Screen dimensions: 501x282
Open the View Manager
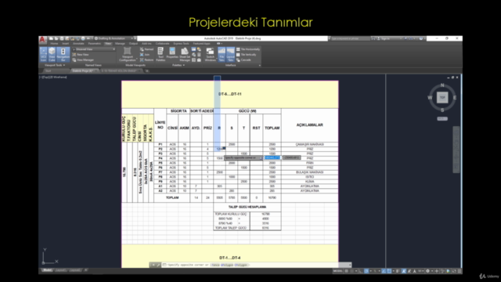click(x=83, y=60)
